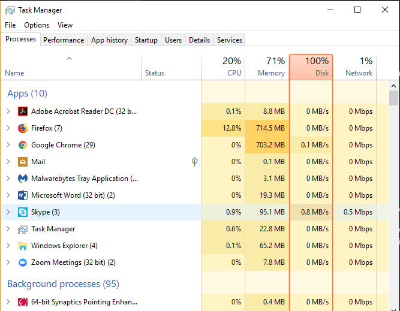Expand the Microsoft Word (32 bit) group

[8, 195]
